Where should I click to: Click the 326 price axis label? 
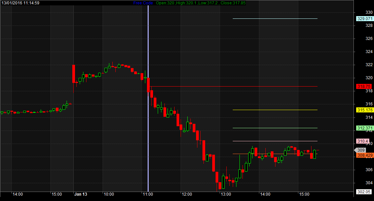[369, 39]
